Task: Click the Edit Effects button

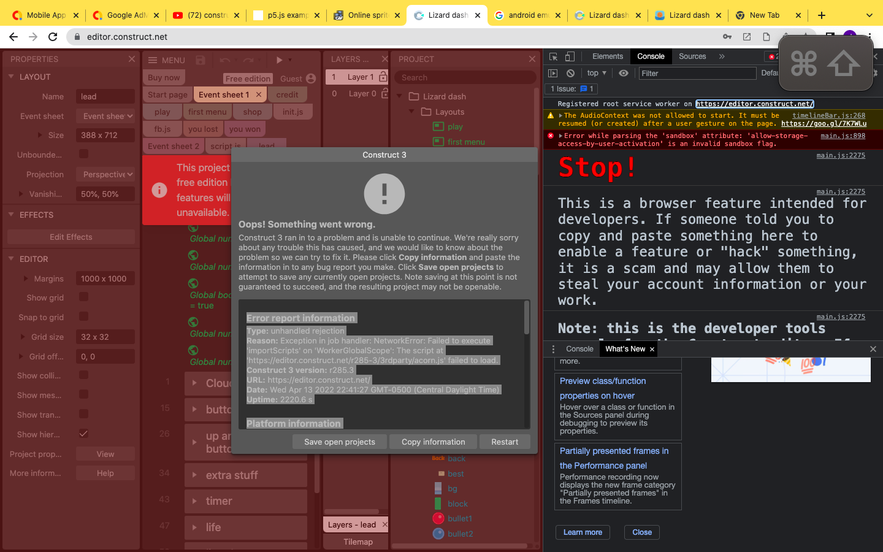Action: [71, 237]
